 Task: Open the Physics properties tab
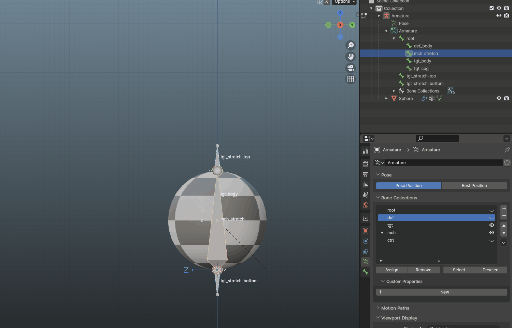(366, 241)
